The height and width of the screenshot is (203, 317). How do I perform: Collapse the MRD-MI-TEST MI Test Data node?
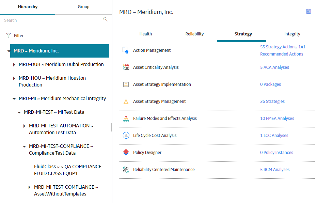[19, 112]
